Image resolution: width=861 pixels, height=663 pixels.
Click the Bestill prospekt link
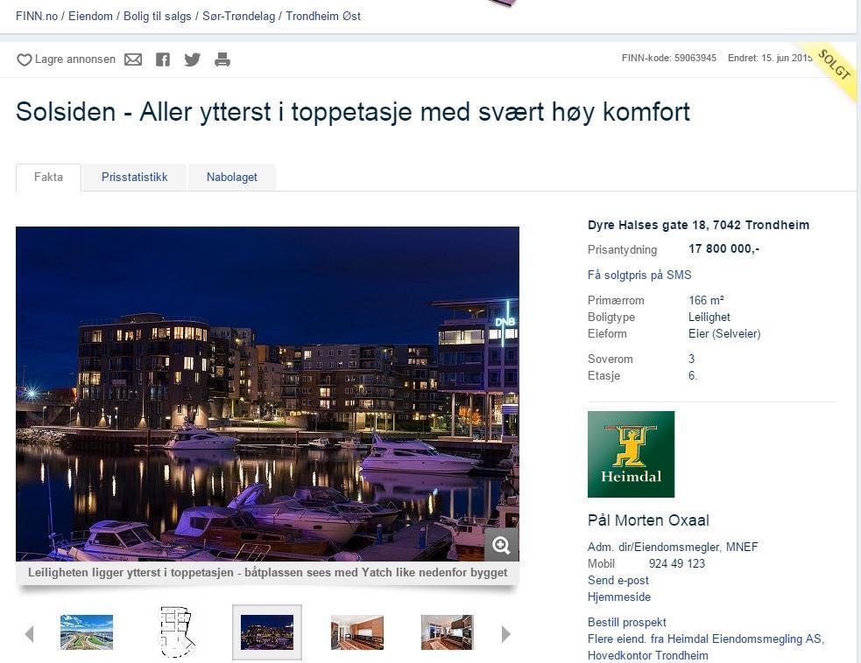tap(626, 623)
